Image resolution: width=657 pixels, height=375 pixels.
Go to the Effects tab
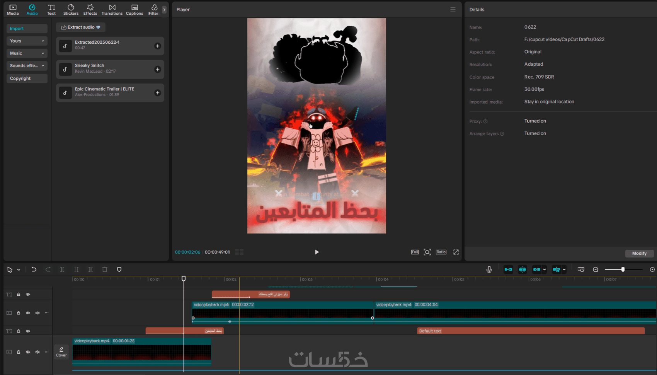(x=90, y=10)
